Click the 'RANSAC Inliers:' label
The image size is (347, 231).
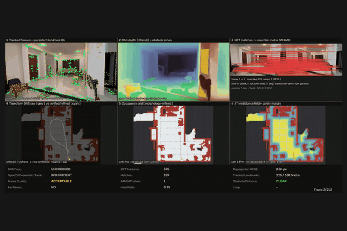coord(130,181)
